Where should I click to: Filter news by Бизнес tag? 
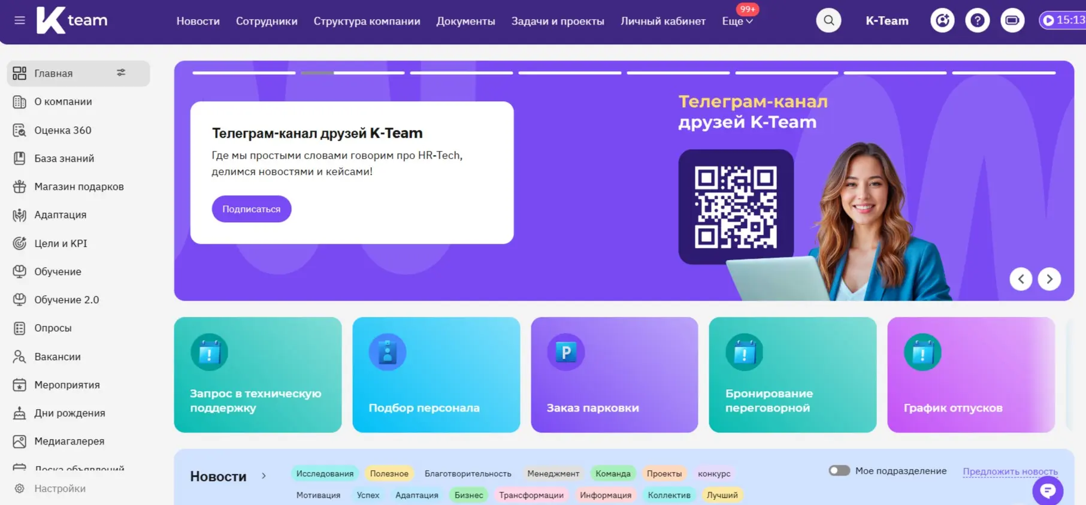468,495
